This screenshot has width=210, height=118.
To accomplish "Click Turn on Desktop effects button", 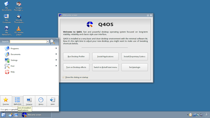I will 76,67.
